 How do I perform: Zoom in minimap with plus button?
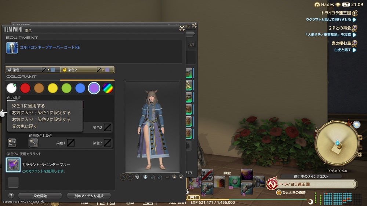(x=360, y=137)
